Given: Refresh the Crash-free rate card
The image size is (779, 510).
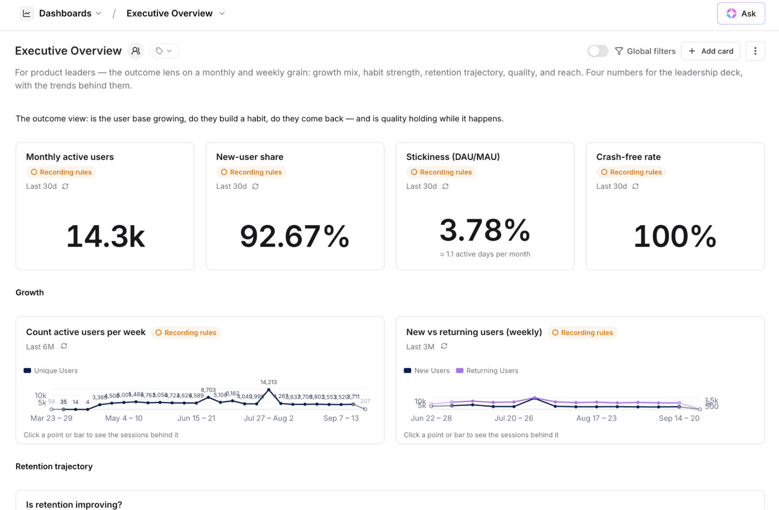Looking at the screenshot, I should click(x=636, y=186).
